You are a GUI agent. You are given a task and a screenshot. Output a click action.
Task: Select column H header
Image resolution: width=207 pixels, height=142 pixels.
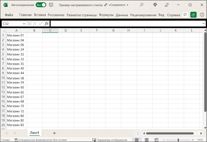pos(128,31)
